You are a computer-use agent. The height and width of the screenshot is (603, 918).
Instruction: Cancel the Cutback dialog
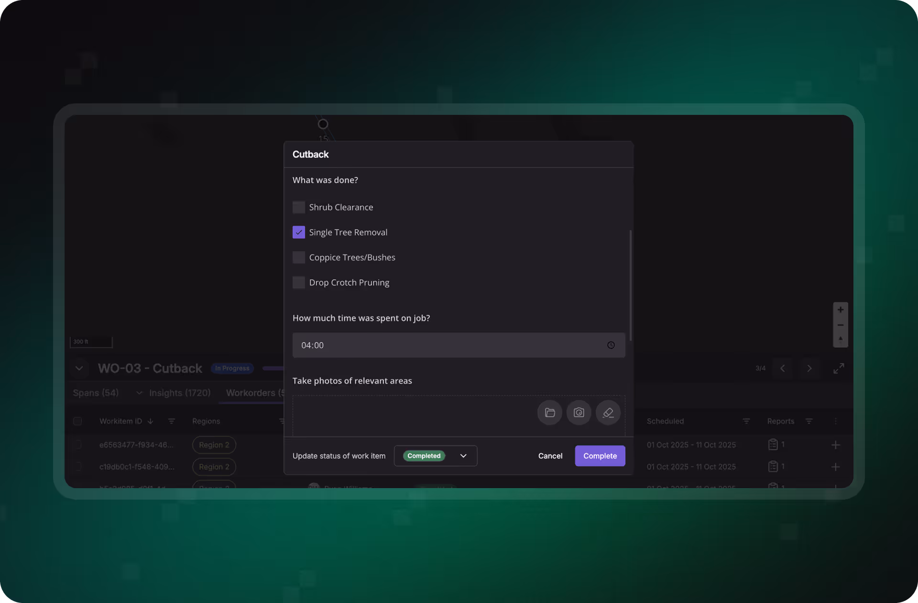point(550,456)
